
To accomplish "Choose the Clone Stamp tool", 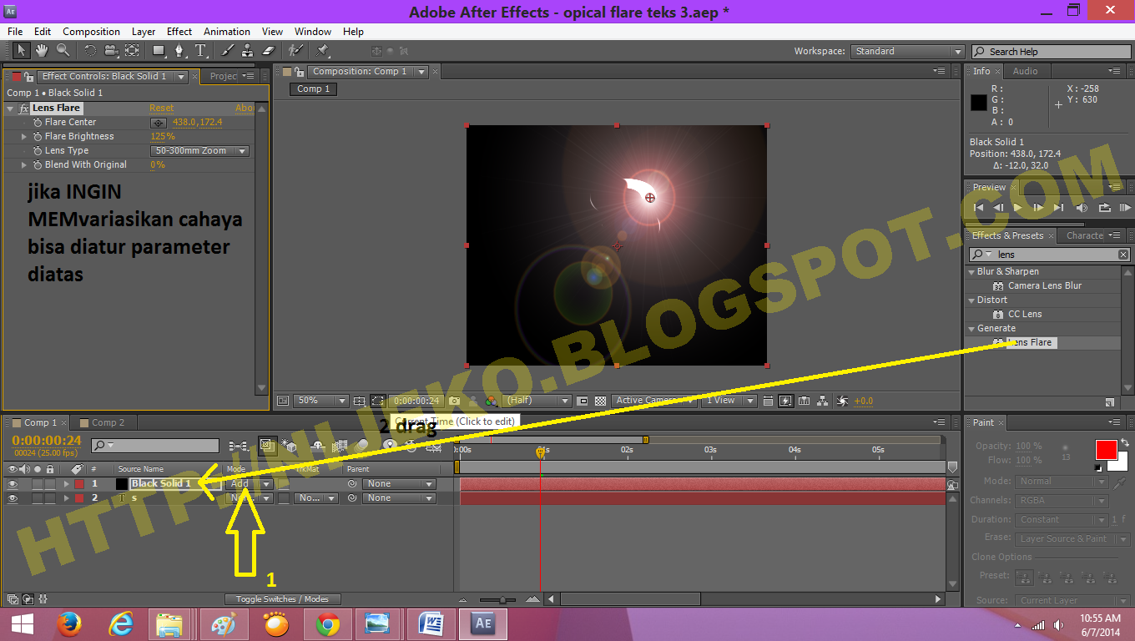I will click(248, 51).
